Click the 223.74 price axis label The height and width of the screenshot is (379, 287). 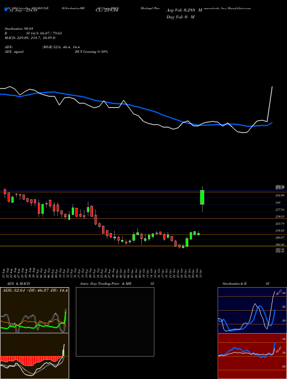pos(280,223)
